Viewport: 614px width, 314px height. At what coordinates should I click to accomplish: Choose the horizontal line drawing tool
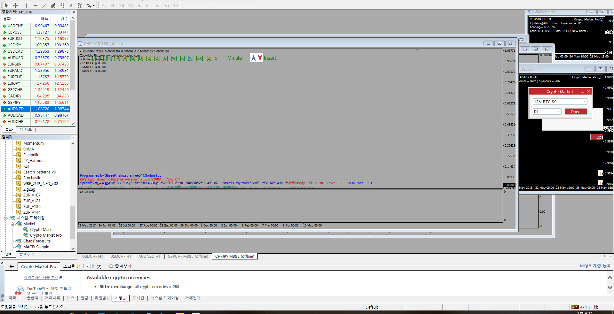(x=35, y=5)
